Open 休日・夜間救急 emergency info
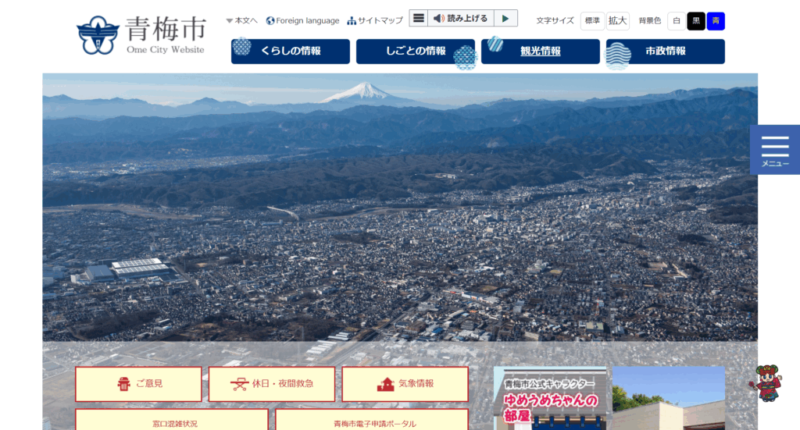This screenshot has width=800, height=430. (x=272, y=384)
